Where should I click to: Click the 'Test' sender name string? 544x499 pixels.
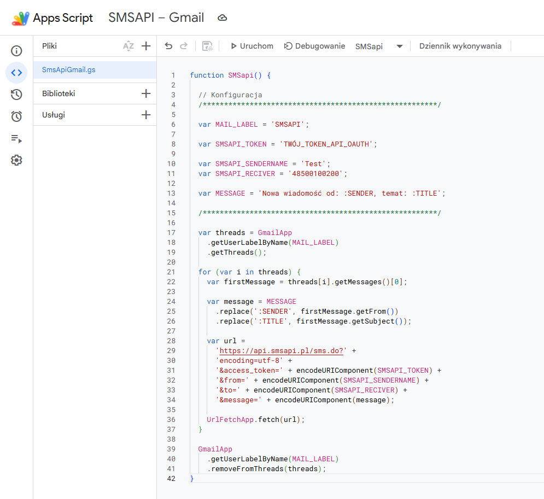coord(313,164)
